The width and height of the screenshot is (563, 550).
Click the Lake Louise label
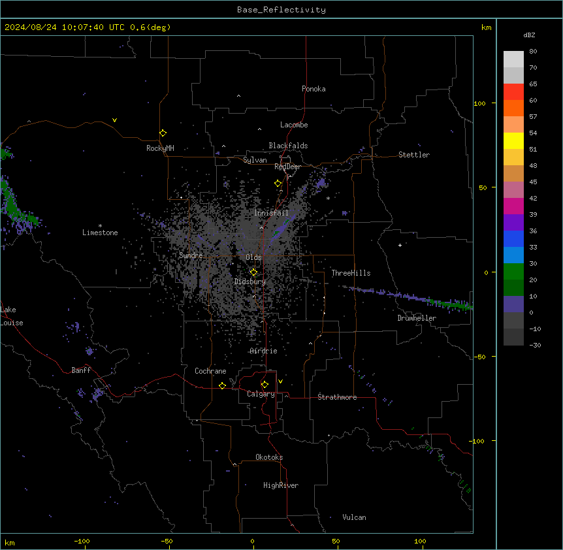click(12, 316)
